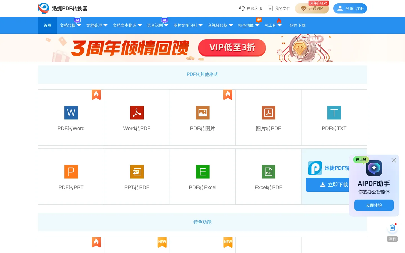This screenshot has height=253, width=405.
Task: Expand the 特色功能 dropdown arrow
Action: 257,25
